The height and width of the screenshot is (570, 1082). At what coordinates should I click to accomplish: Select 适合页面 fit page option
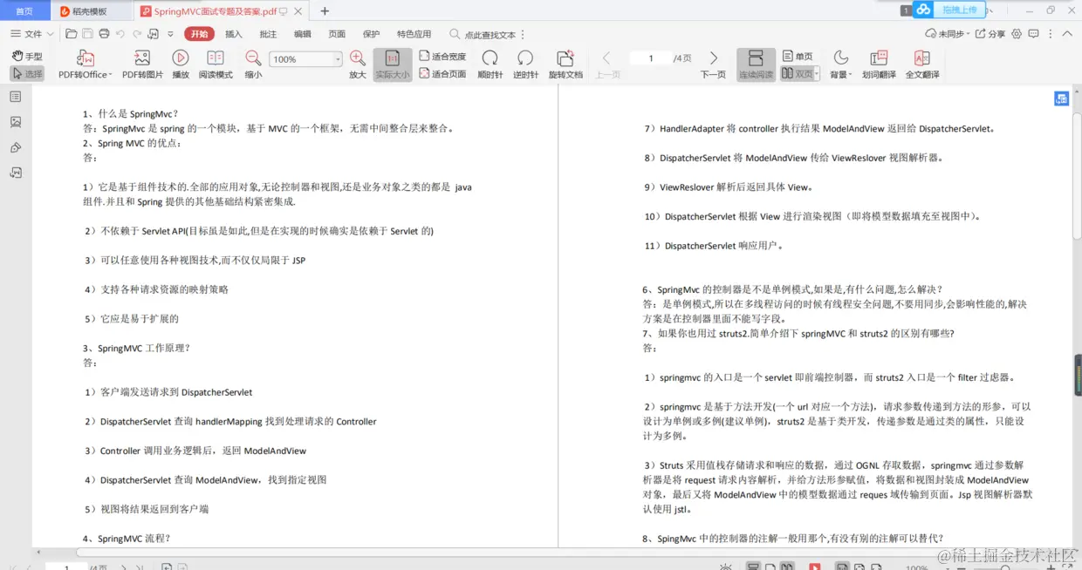click(x=442, y=74)
